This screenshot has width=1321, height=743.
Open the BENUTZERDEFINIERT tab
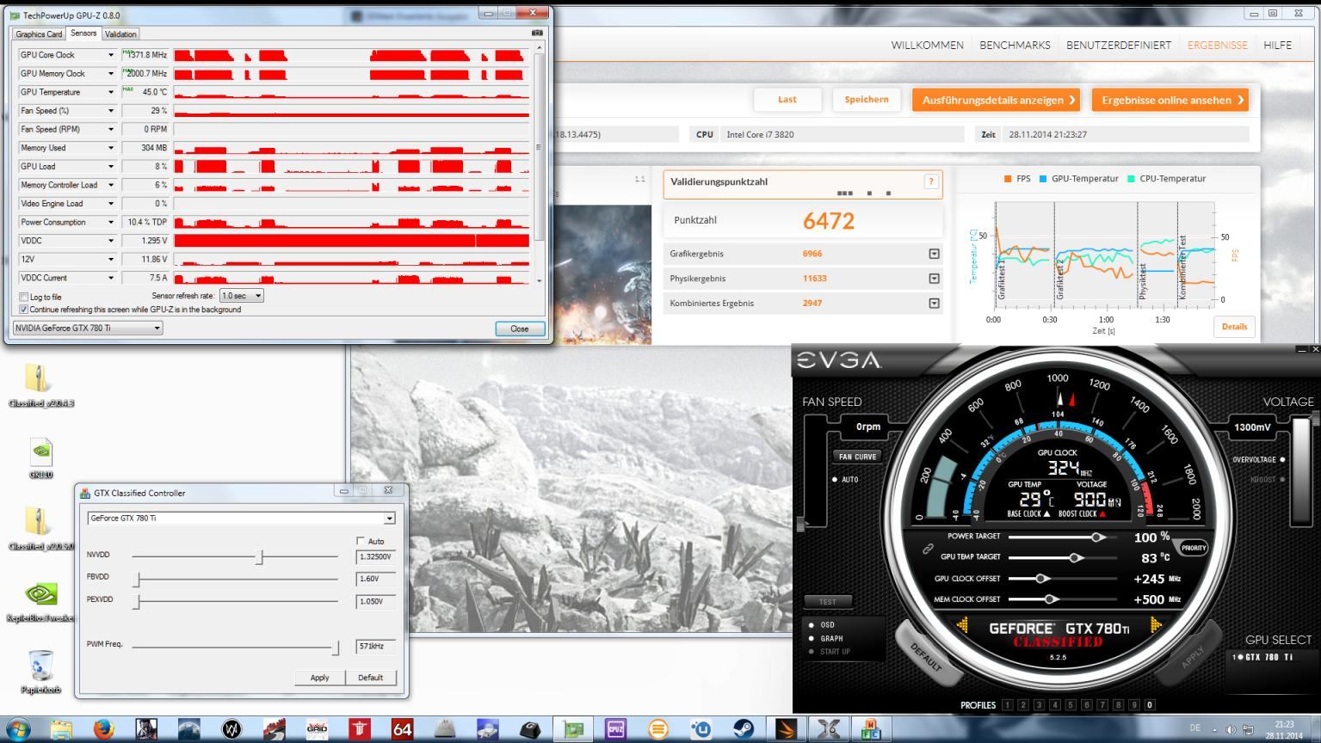pos(1119,46)
